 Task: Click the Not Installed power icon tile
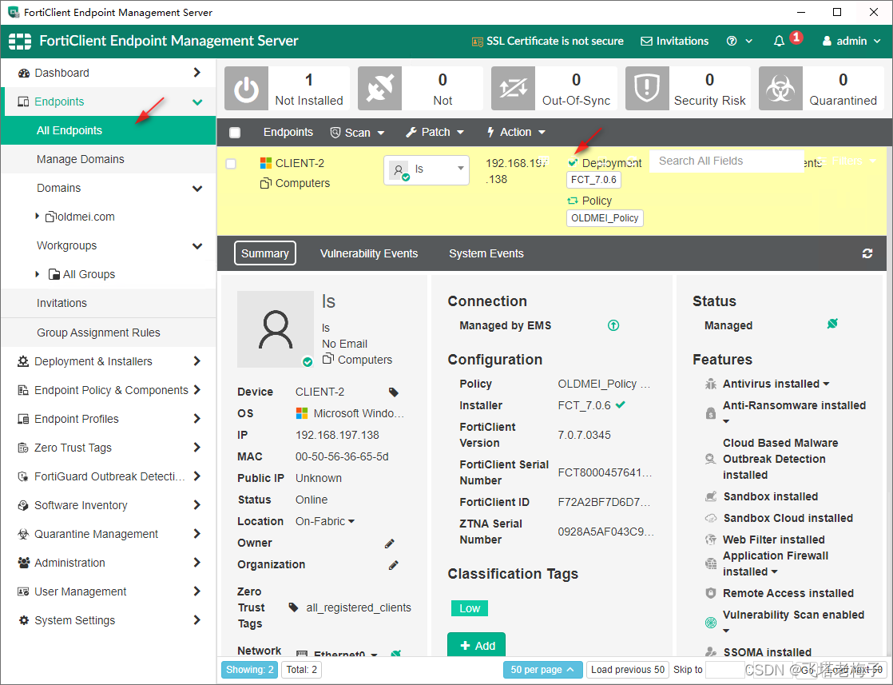[x=246, y=89]
